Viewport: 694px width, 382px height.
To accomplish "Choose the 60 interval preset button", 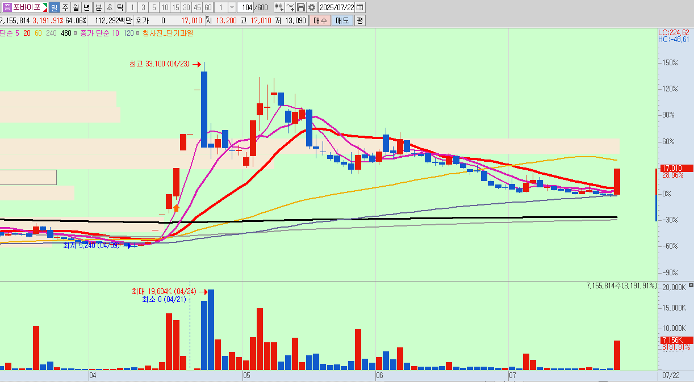I will point(208,7).
